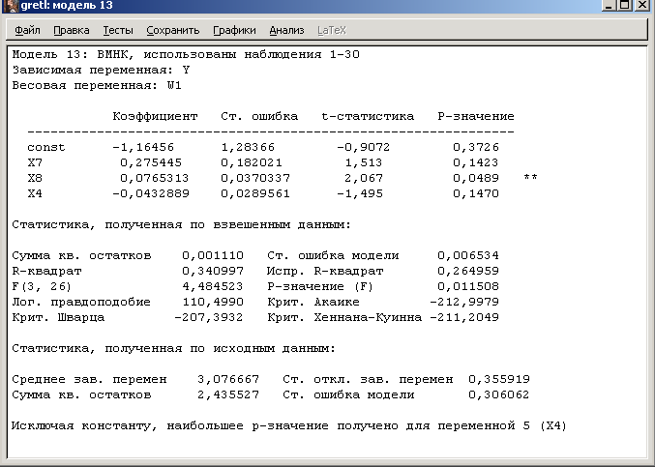Click the greyed LaTeX menu

tap(332, 31)
